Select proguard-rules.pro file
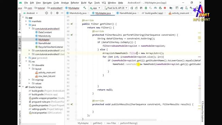Image resolution: width=222 pixels, height=125 pixels. click(41, 102)
